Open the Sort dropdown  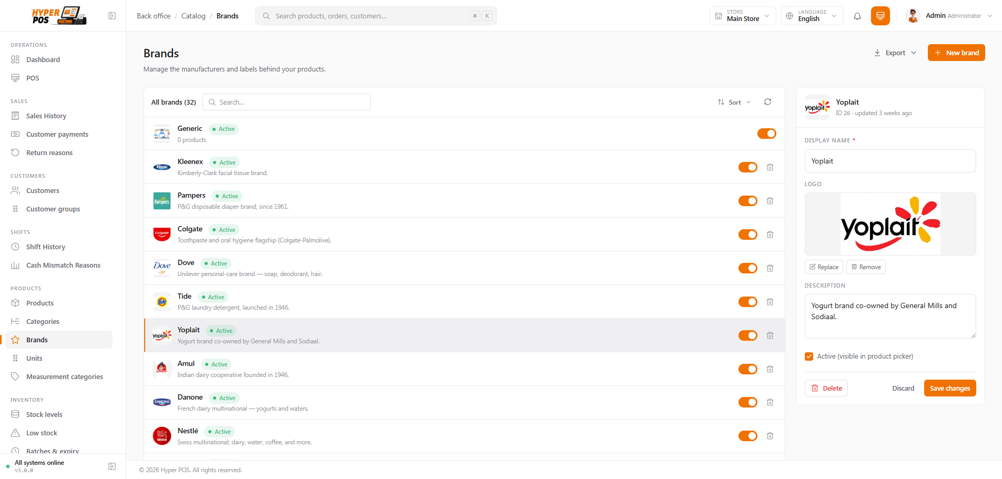[x=734, y=102]
